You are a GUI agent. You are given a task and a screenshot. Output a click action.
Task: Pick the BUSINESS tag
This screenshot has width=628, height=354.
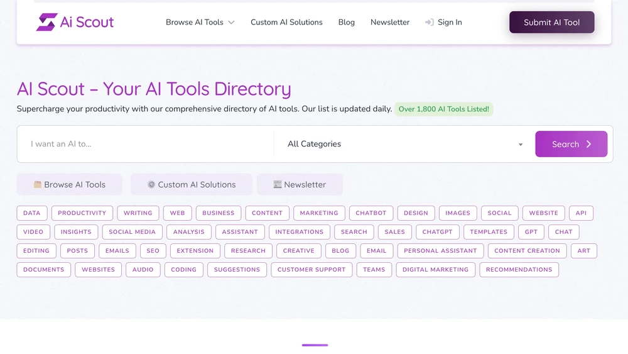219,213
